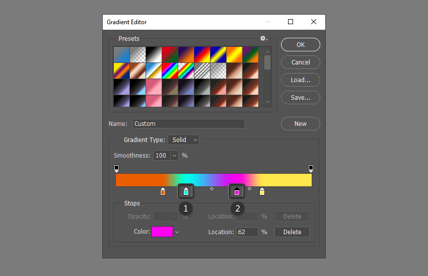
Task: Click the "Smoothness:" label
Action: coord(132,156)
